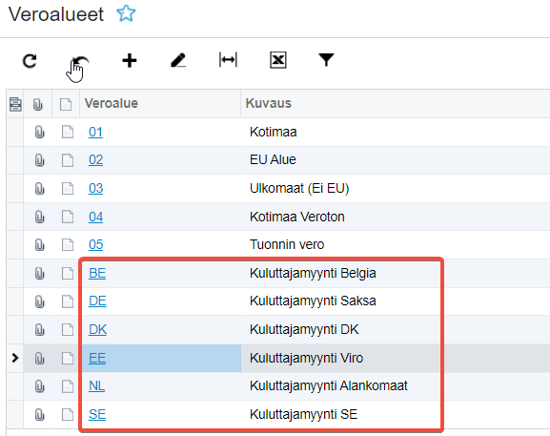Click the header notes document icon

(x=66, y=104)
